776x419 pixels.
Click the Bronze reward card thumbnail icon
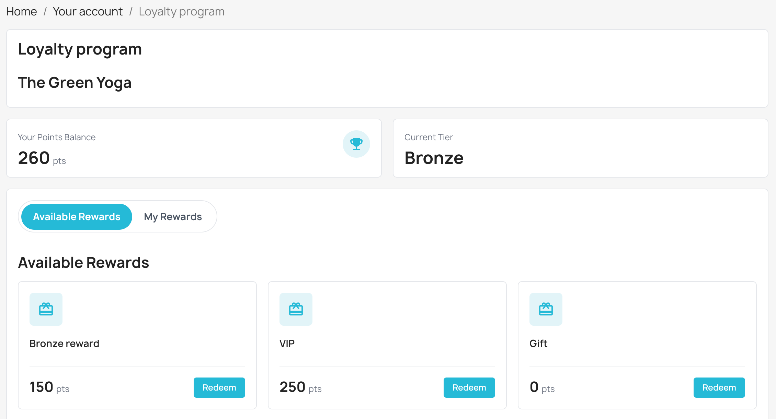point(46,309)
